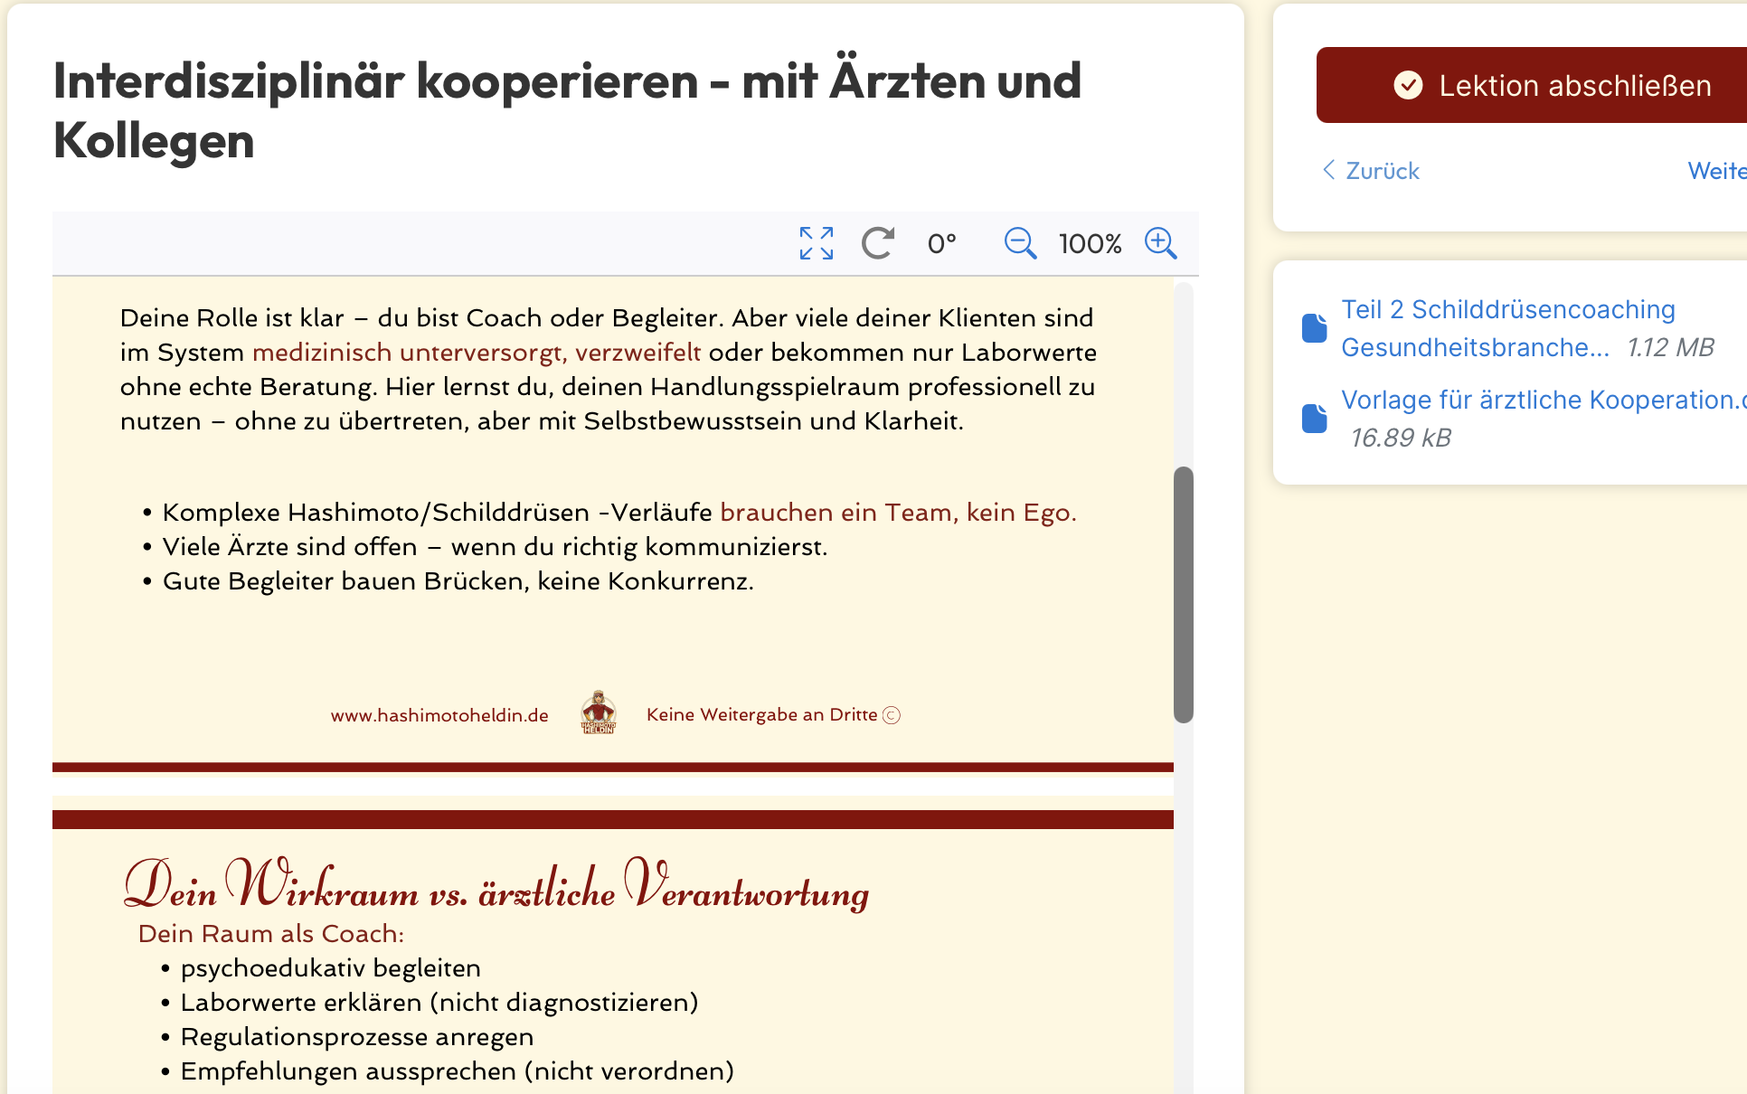The width and height of the screenshot is (1747, 1094).
Task: Click the 0° rotation angle display
Action: tap(941, 244)
